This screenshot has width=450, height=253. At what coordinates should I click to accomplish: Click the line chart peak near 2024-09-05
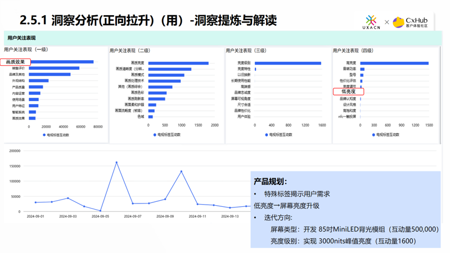[116, 162]
